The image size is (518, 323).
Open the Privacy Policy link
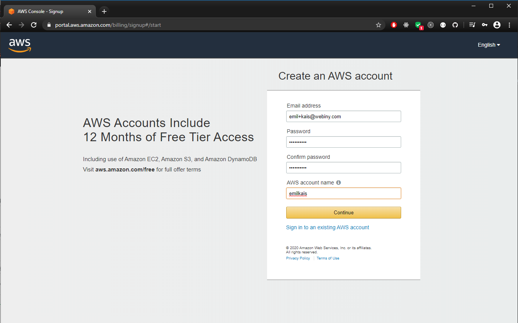(298, 258)
